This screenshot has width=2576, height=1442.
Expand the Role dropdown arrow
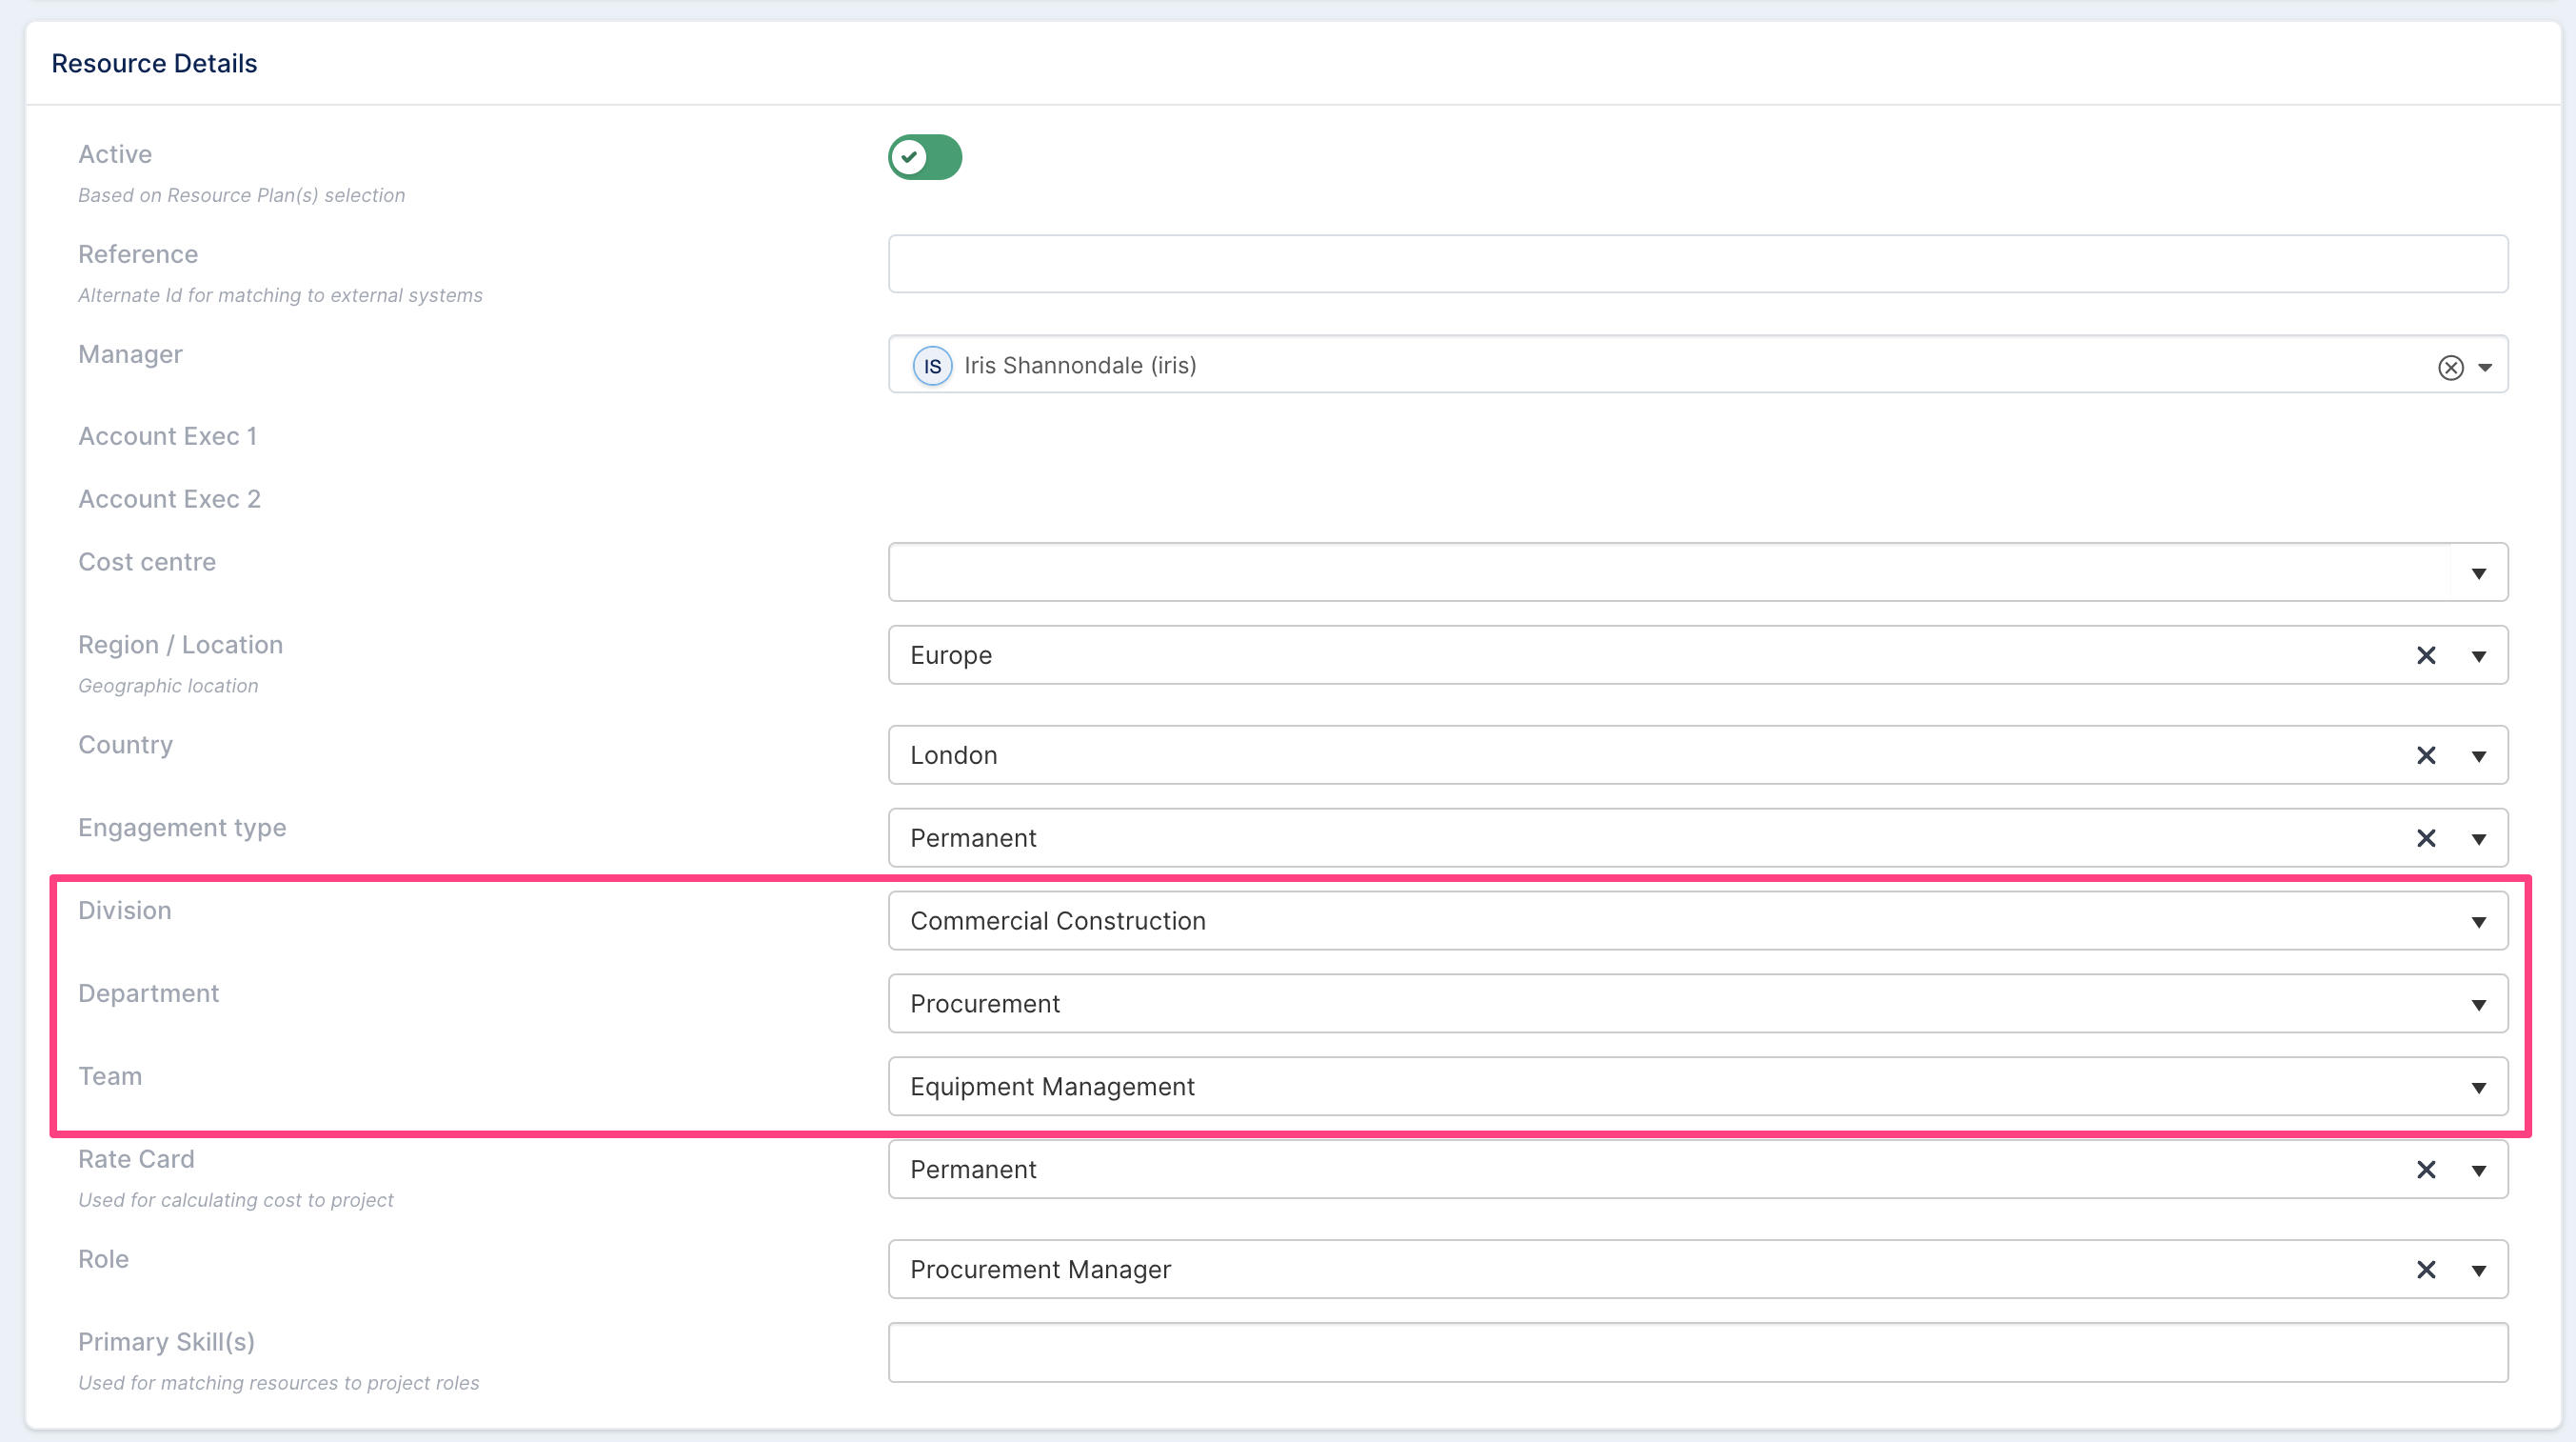(x=2479, y=1271)
